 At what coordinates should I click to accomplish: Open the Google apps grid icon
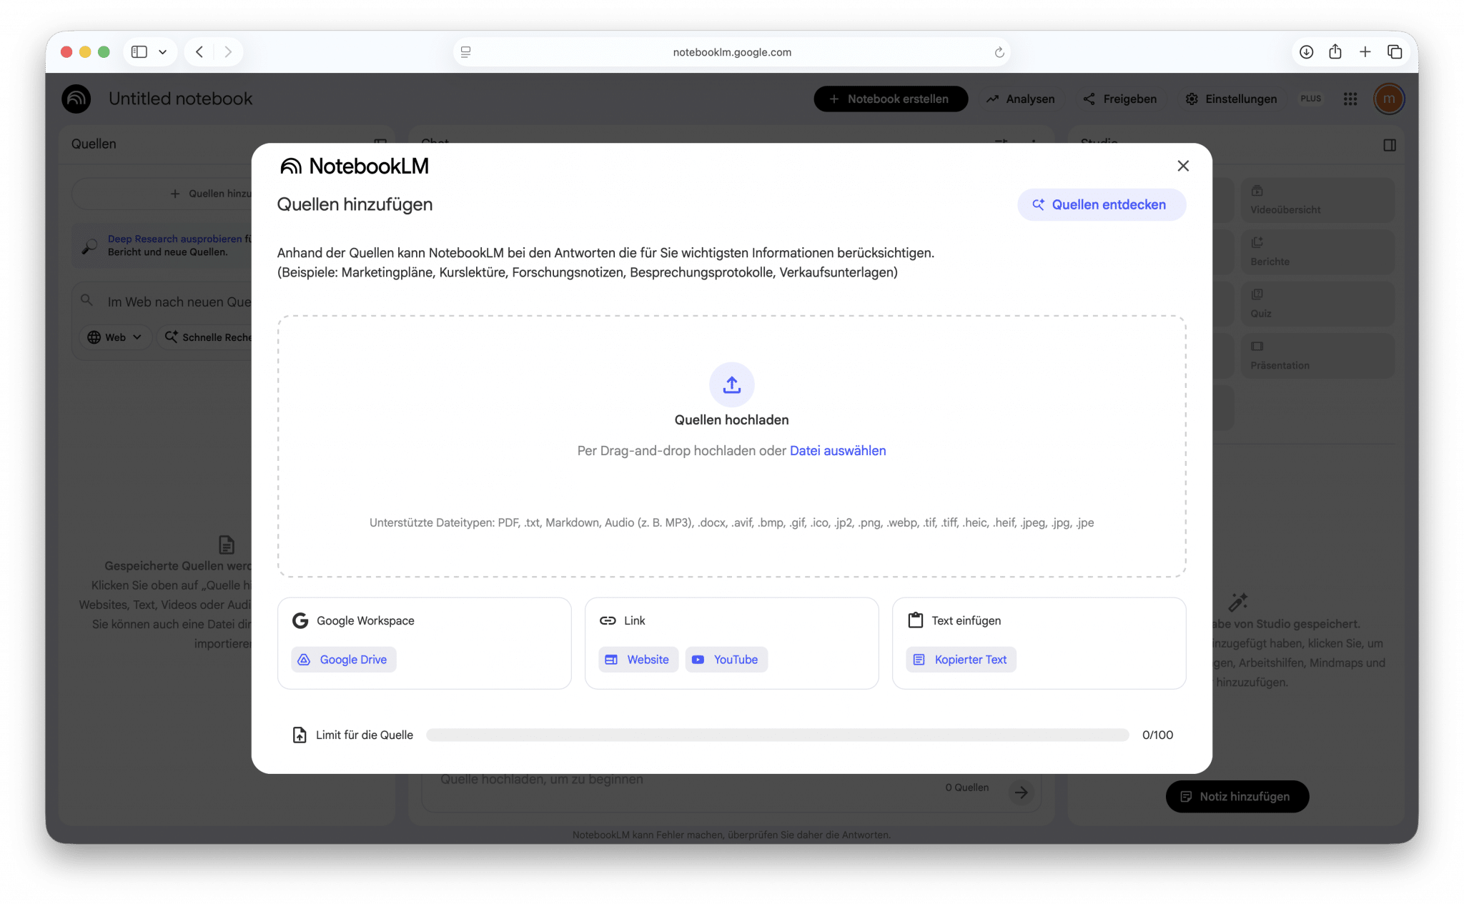point(1350,99)
